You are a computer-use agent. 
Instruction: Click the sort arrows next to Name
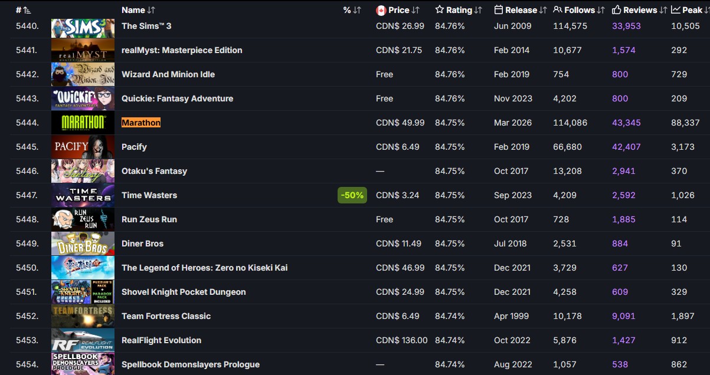coord(152,10)
